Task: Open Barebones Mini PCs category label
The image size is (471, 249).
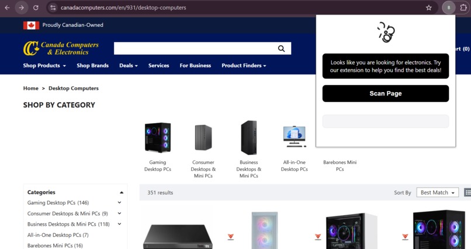Action: tap(340, 166)
